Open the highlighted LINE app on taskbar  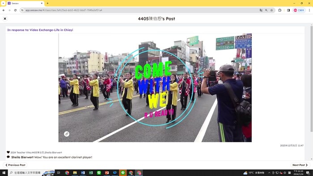click(123, 173)
